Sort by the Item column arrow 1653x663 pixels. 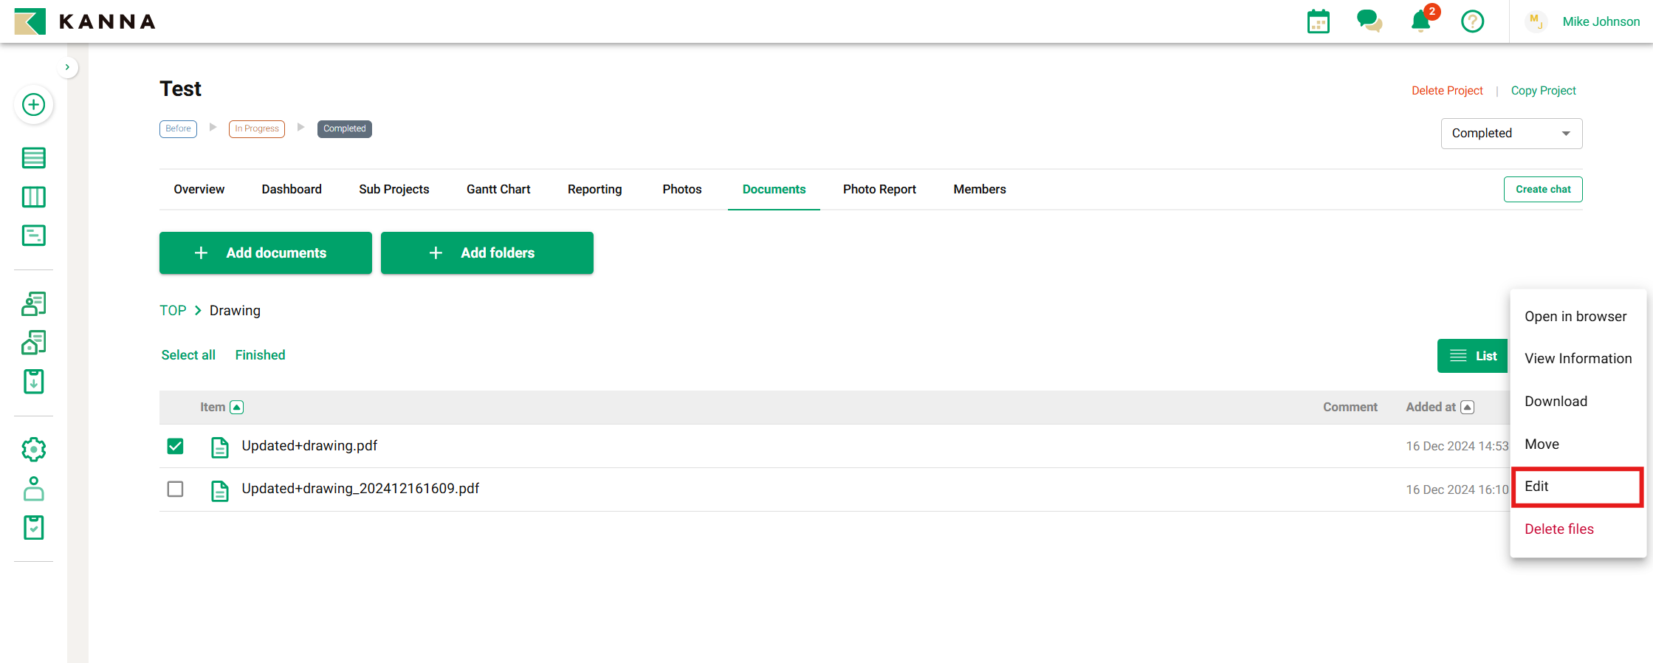pyautogui.click(x=236, y=408)
